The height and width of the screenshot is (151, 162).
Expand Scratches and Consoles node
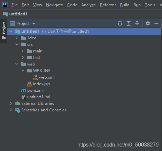point(11,110)
